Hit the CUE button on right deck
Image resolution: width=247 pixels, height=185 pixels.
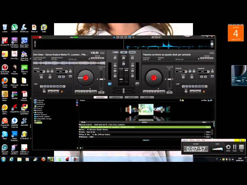[x=145, y=92]
